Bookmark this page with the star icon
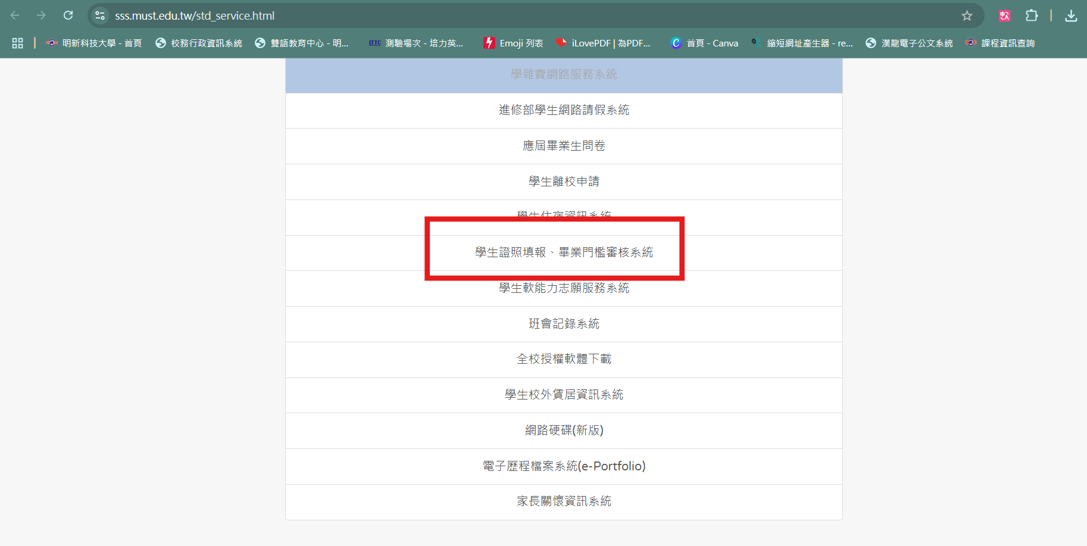 pyautogui.click(x=967, y=15)
